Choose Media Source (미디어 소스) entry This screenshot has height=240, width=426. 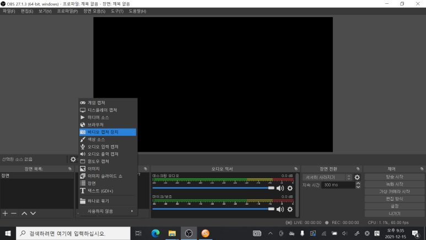click(x=107, y=118)
